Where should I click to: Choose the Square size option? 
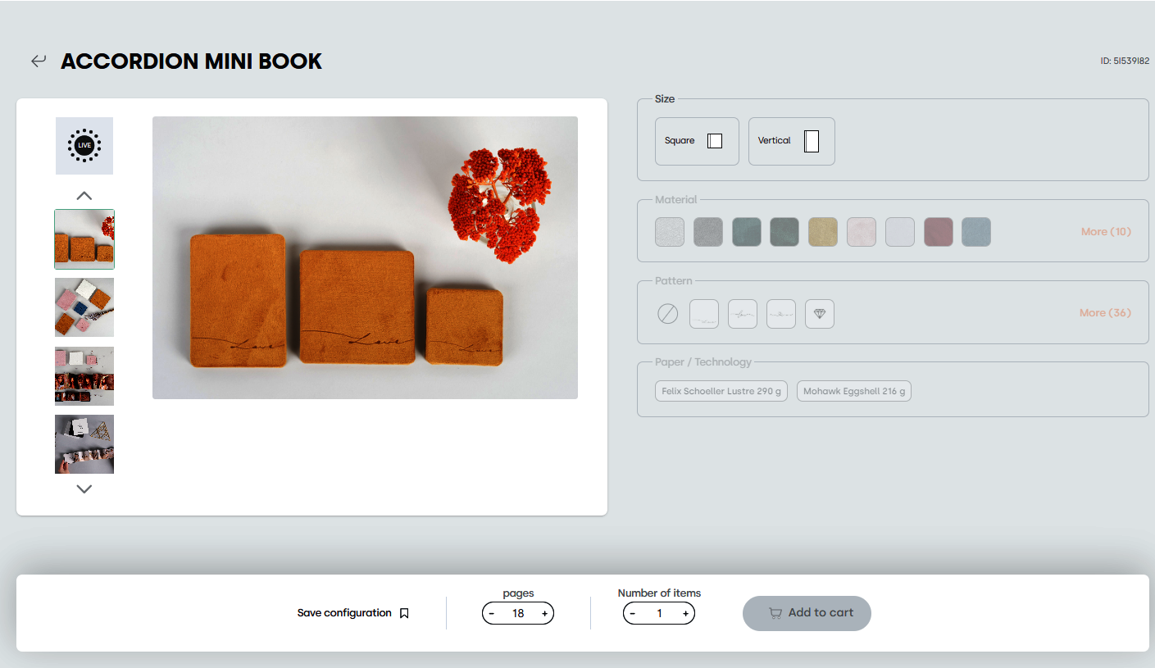tap(697, 141)
